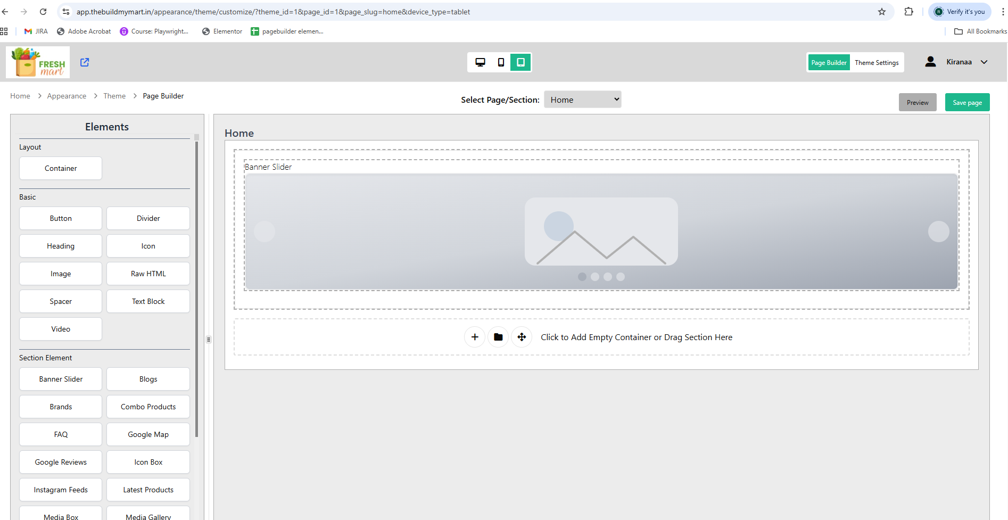Switch to Theme Settings tab

coord(877,63)
